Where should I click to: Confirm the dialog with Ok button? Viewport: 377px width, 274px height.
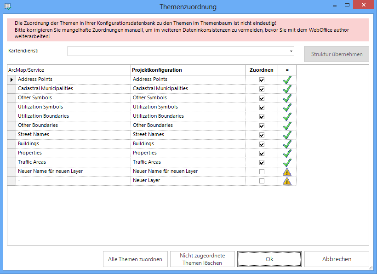point(269,259)
